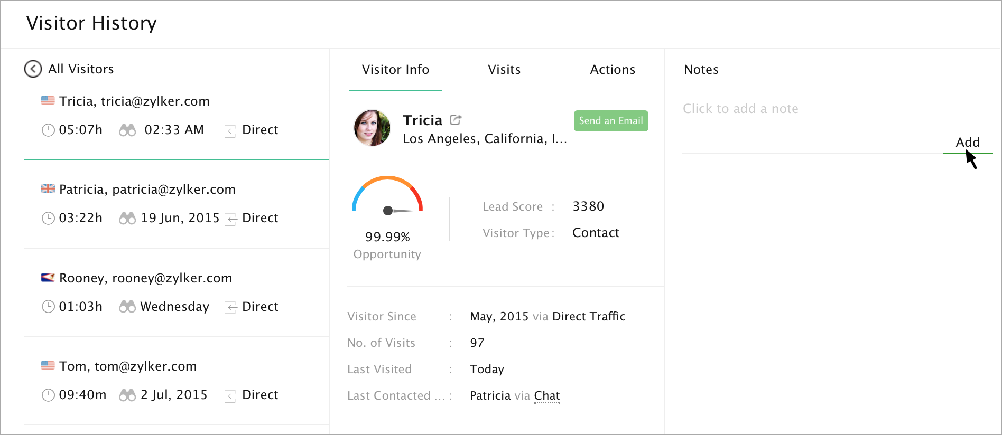The width and height of the screenshot is (1002, 435).
Task: Click the clock icon next to 09:40m
Action: (x=48, y=395)
